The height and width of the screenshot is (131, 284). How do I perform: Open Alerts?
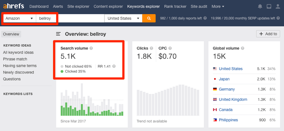(x=58, y=7)
